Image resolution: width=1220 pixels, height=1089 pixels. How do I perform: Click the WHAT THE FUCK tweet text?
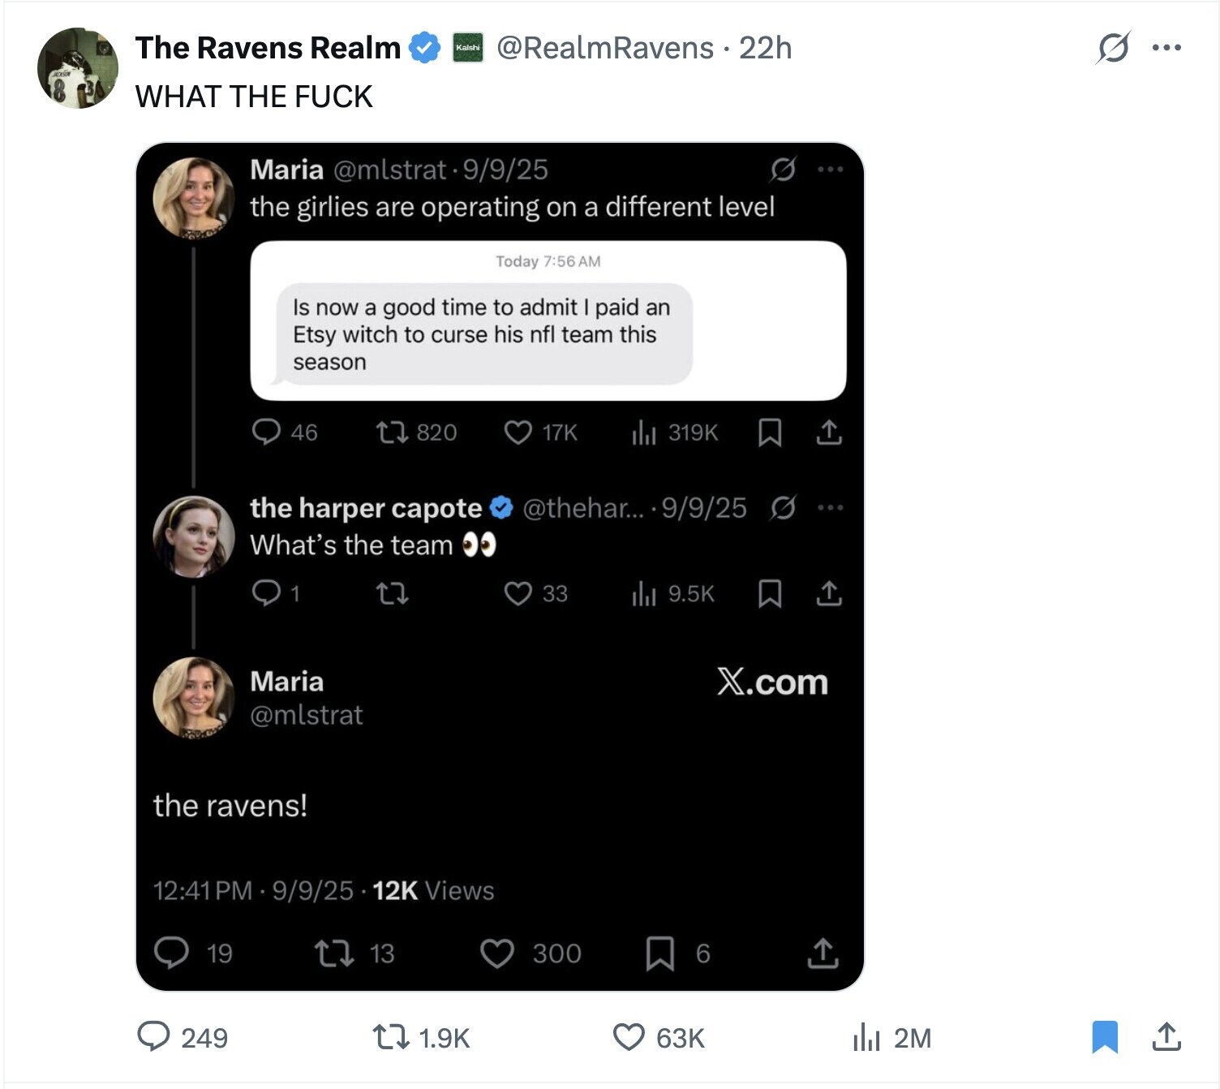254,97
